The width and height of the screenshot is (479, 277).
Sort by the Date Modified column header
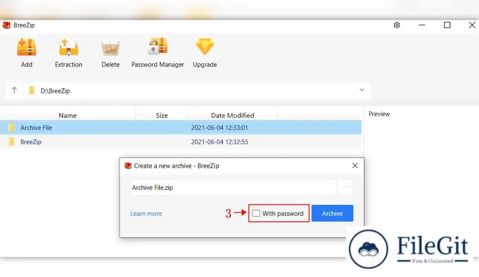click(x=233, y=116)
